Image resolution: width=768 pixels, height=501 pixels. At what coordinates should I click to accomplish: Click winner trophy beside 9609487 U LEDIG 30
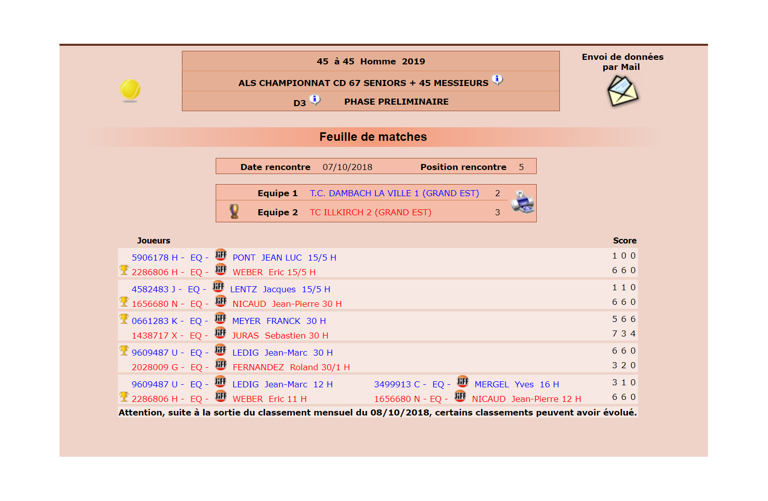click(x=124, y=351)
